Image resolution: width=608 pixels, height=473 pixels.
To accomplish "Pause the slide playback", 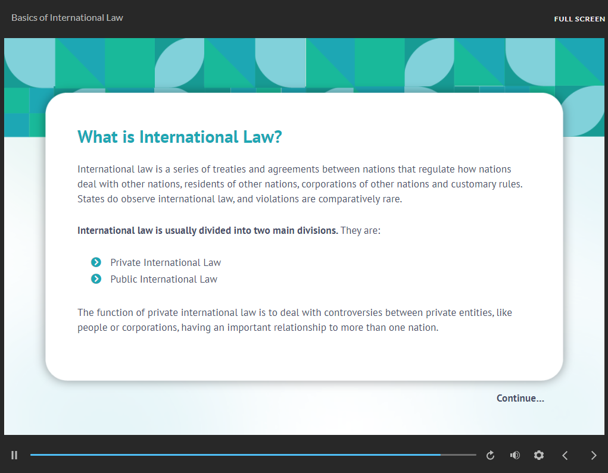I will 14,455.
